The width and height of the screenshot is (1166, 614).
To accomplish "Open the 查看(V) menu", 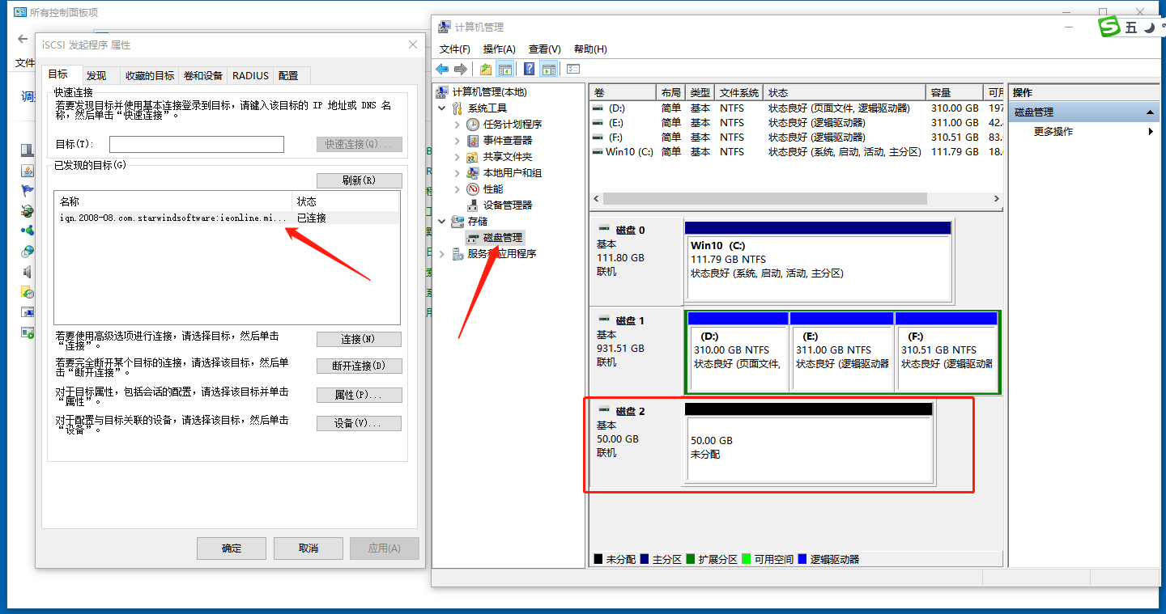I will (x=544, y=49).
